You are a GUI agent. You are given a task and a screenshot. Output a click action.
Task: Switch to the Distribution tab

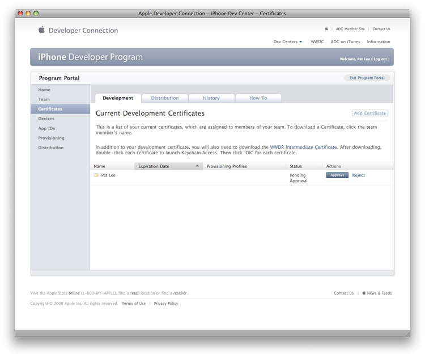coord(165,98)
